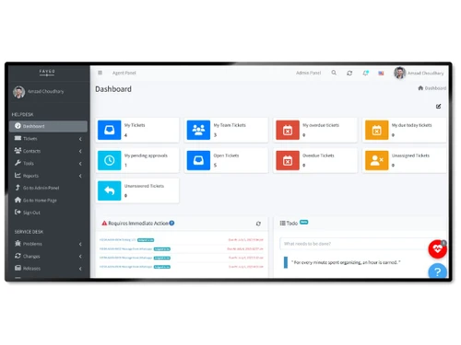The height and width of the screenshot is (345, 461).
Task: Click the 'For every minute spent organizing' quote
Action: pyautogui.click(x=346, y=262)
